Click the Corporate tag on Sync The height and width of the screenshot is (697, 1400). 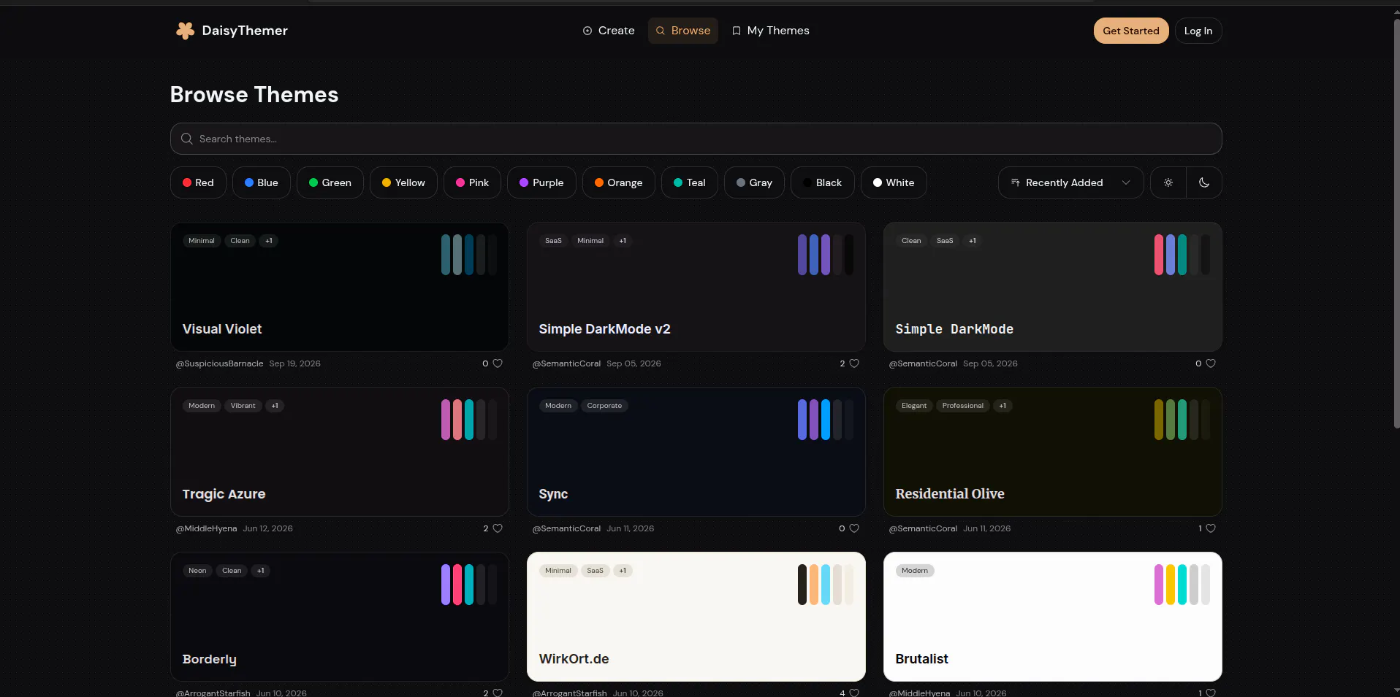[604, 406]
